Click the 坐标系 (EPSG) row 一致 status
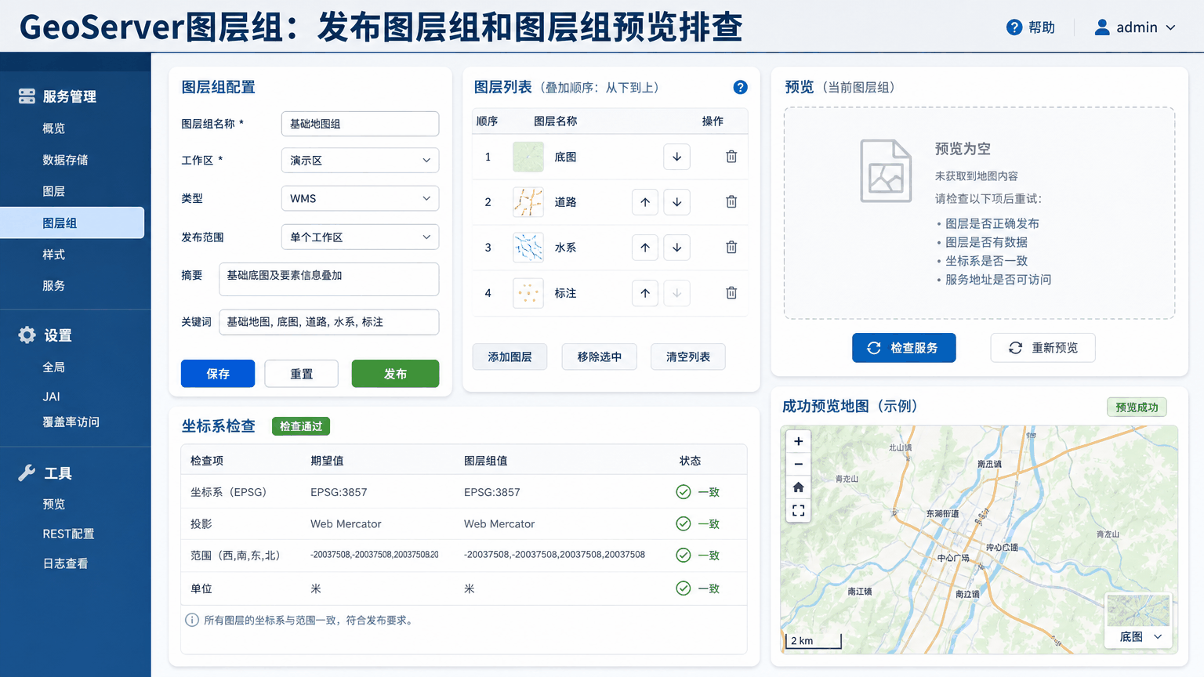Screen dimensions: 1204x677 click(698, 492)
